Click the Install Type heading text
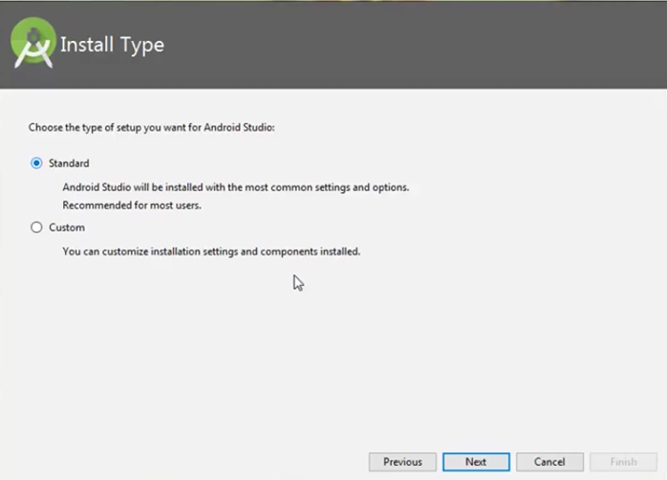The height and width of the screenshot is (480, 667). coord(112,45)
